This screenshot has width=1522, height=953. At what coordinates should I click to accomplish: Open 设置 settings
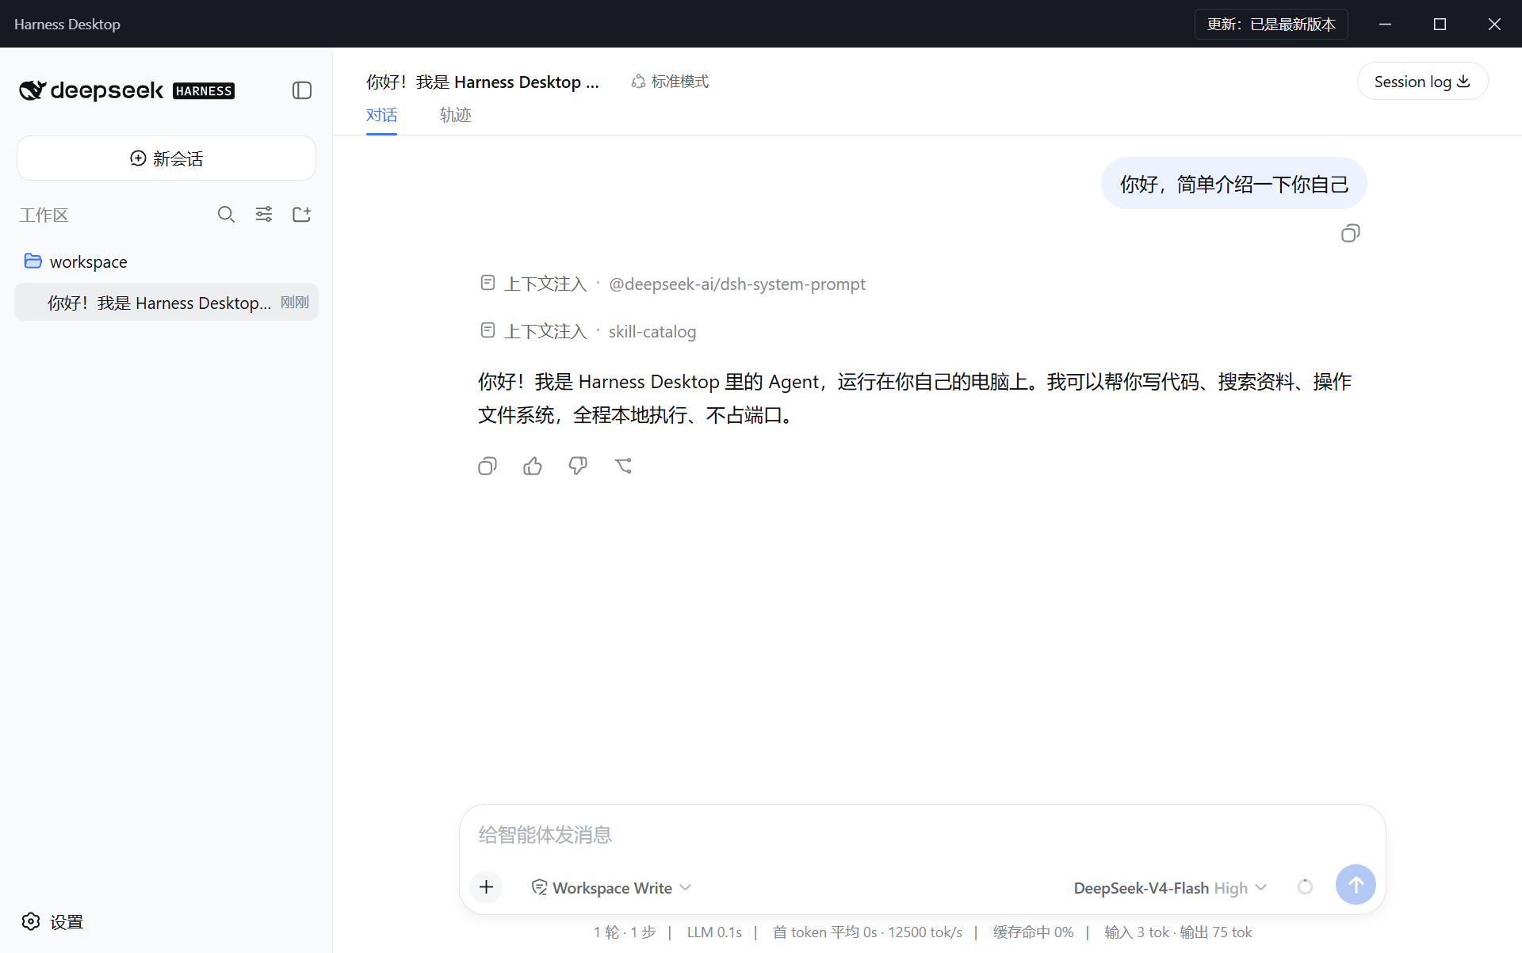pos(52,921)
